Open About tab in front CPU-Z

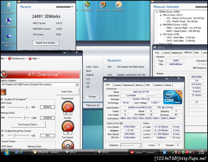coord(168,85)
